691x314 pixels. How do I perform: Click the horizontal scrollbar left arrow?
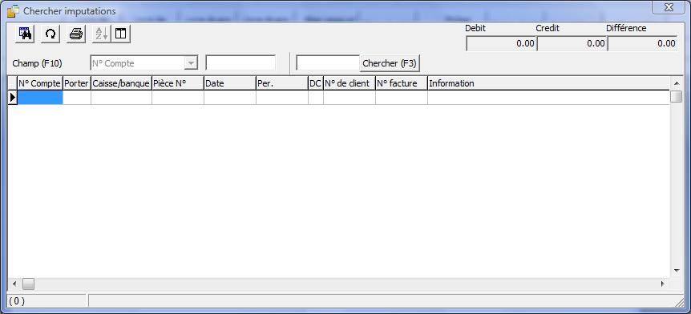(14, 284)
